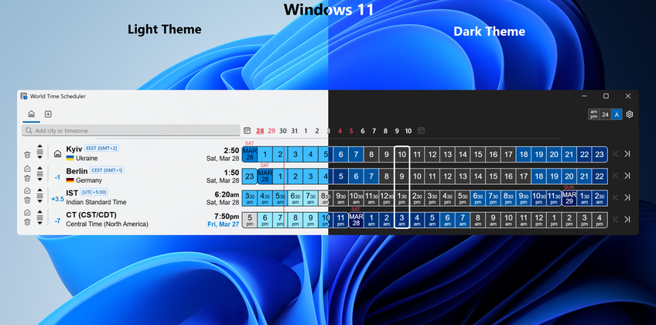Viewport: 656px width, 325px height.
Task: Click the World Time Scheduler app icon
Action: 24,96
